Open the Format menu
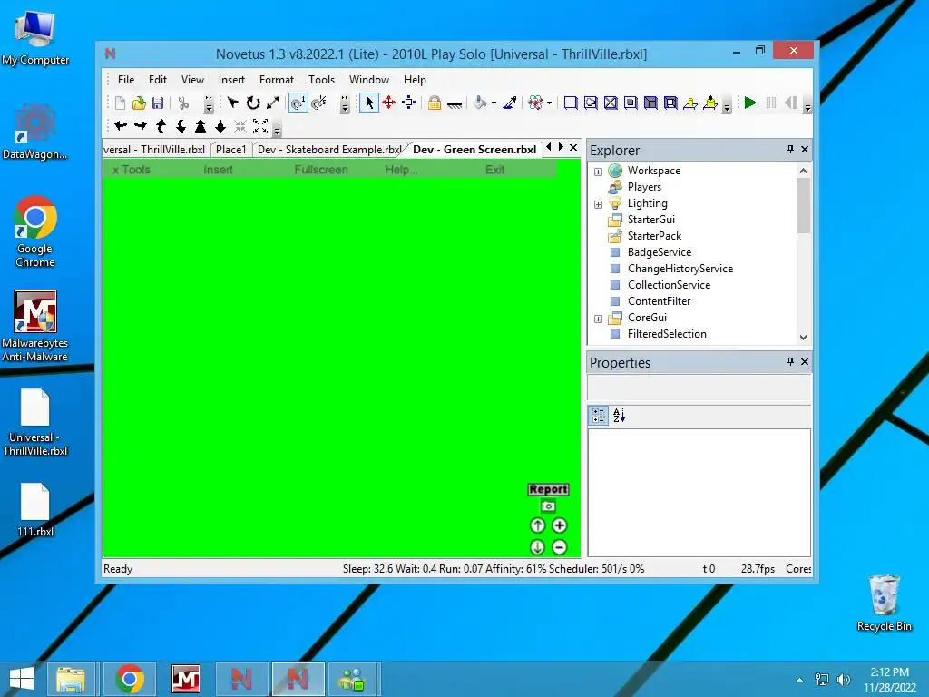The height and width of the screenshot is (697, 929). [276, 80]
